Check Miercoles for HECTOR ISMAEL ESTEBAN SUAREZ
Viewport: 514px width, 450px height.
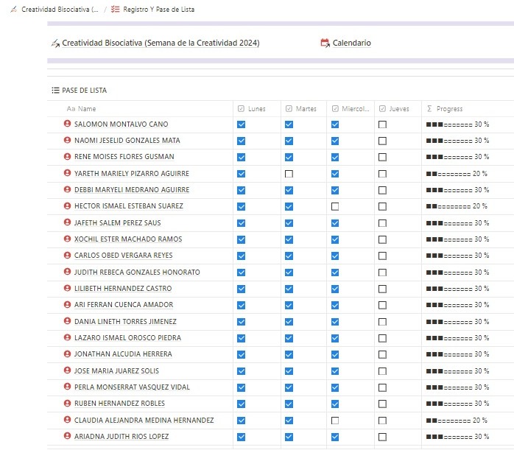pos(335,206)
